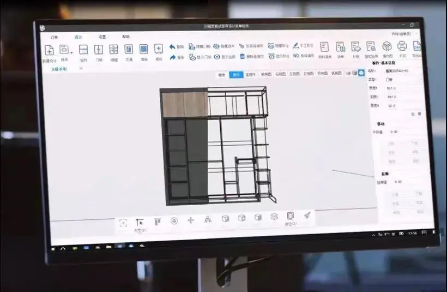The image size is (447, 292).
Task: Select the door panel (门板) tool icon
Action: 99,49
